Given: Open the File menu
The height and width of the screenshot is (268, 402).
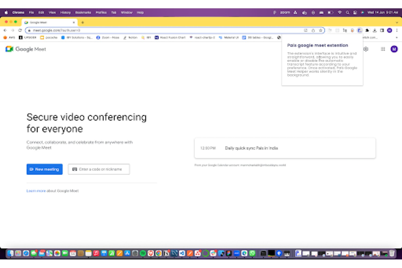Looking at the screenshot, I should (x=31, y=13).
